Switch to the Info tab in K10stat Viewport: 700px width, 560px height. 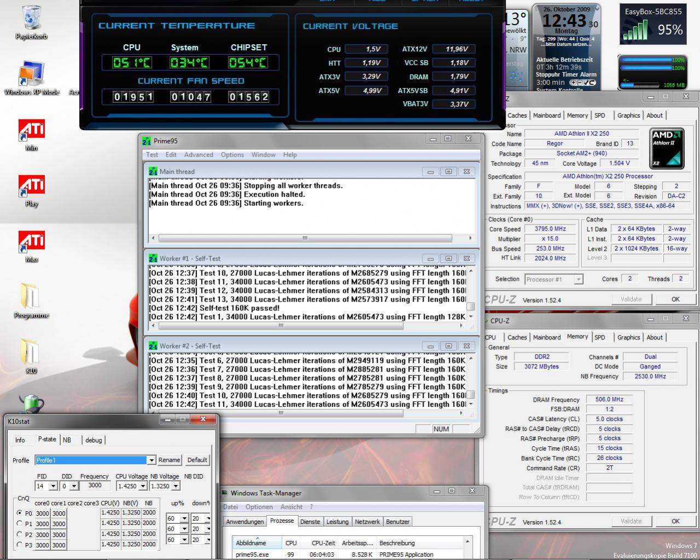pos(20,440)
